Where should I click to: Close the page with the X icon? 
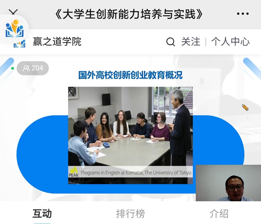[13, 12]
